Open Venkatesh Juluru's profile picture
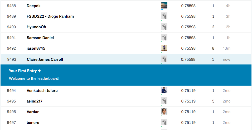Screen dimensions: 252x130 coord(164,90)
